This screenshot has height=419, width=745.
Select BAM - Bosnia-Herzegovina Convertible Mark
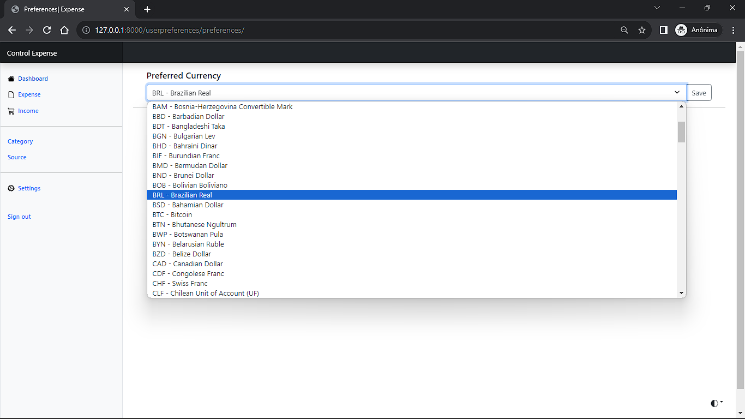(x=412, y=106)
